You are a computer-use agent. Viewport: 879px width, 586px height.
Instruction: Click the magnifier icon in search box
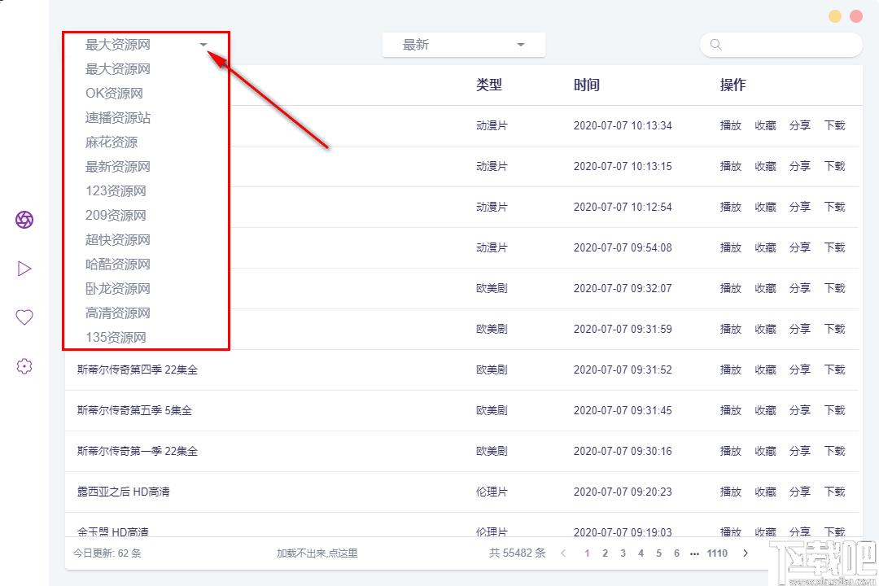pos(716,45)
